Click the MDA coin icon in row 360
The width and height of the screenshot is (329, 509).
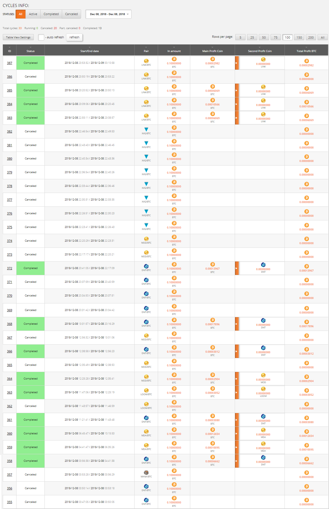pyautogui.click(x=146, y=432)
